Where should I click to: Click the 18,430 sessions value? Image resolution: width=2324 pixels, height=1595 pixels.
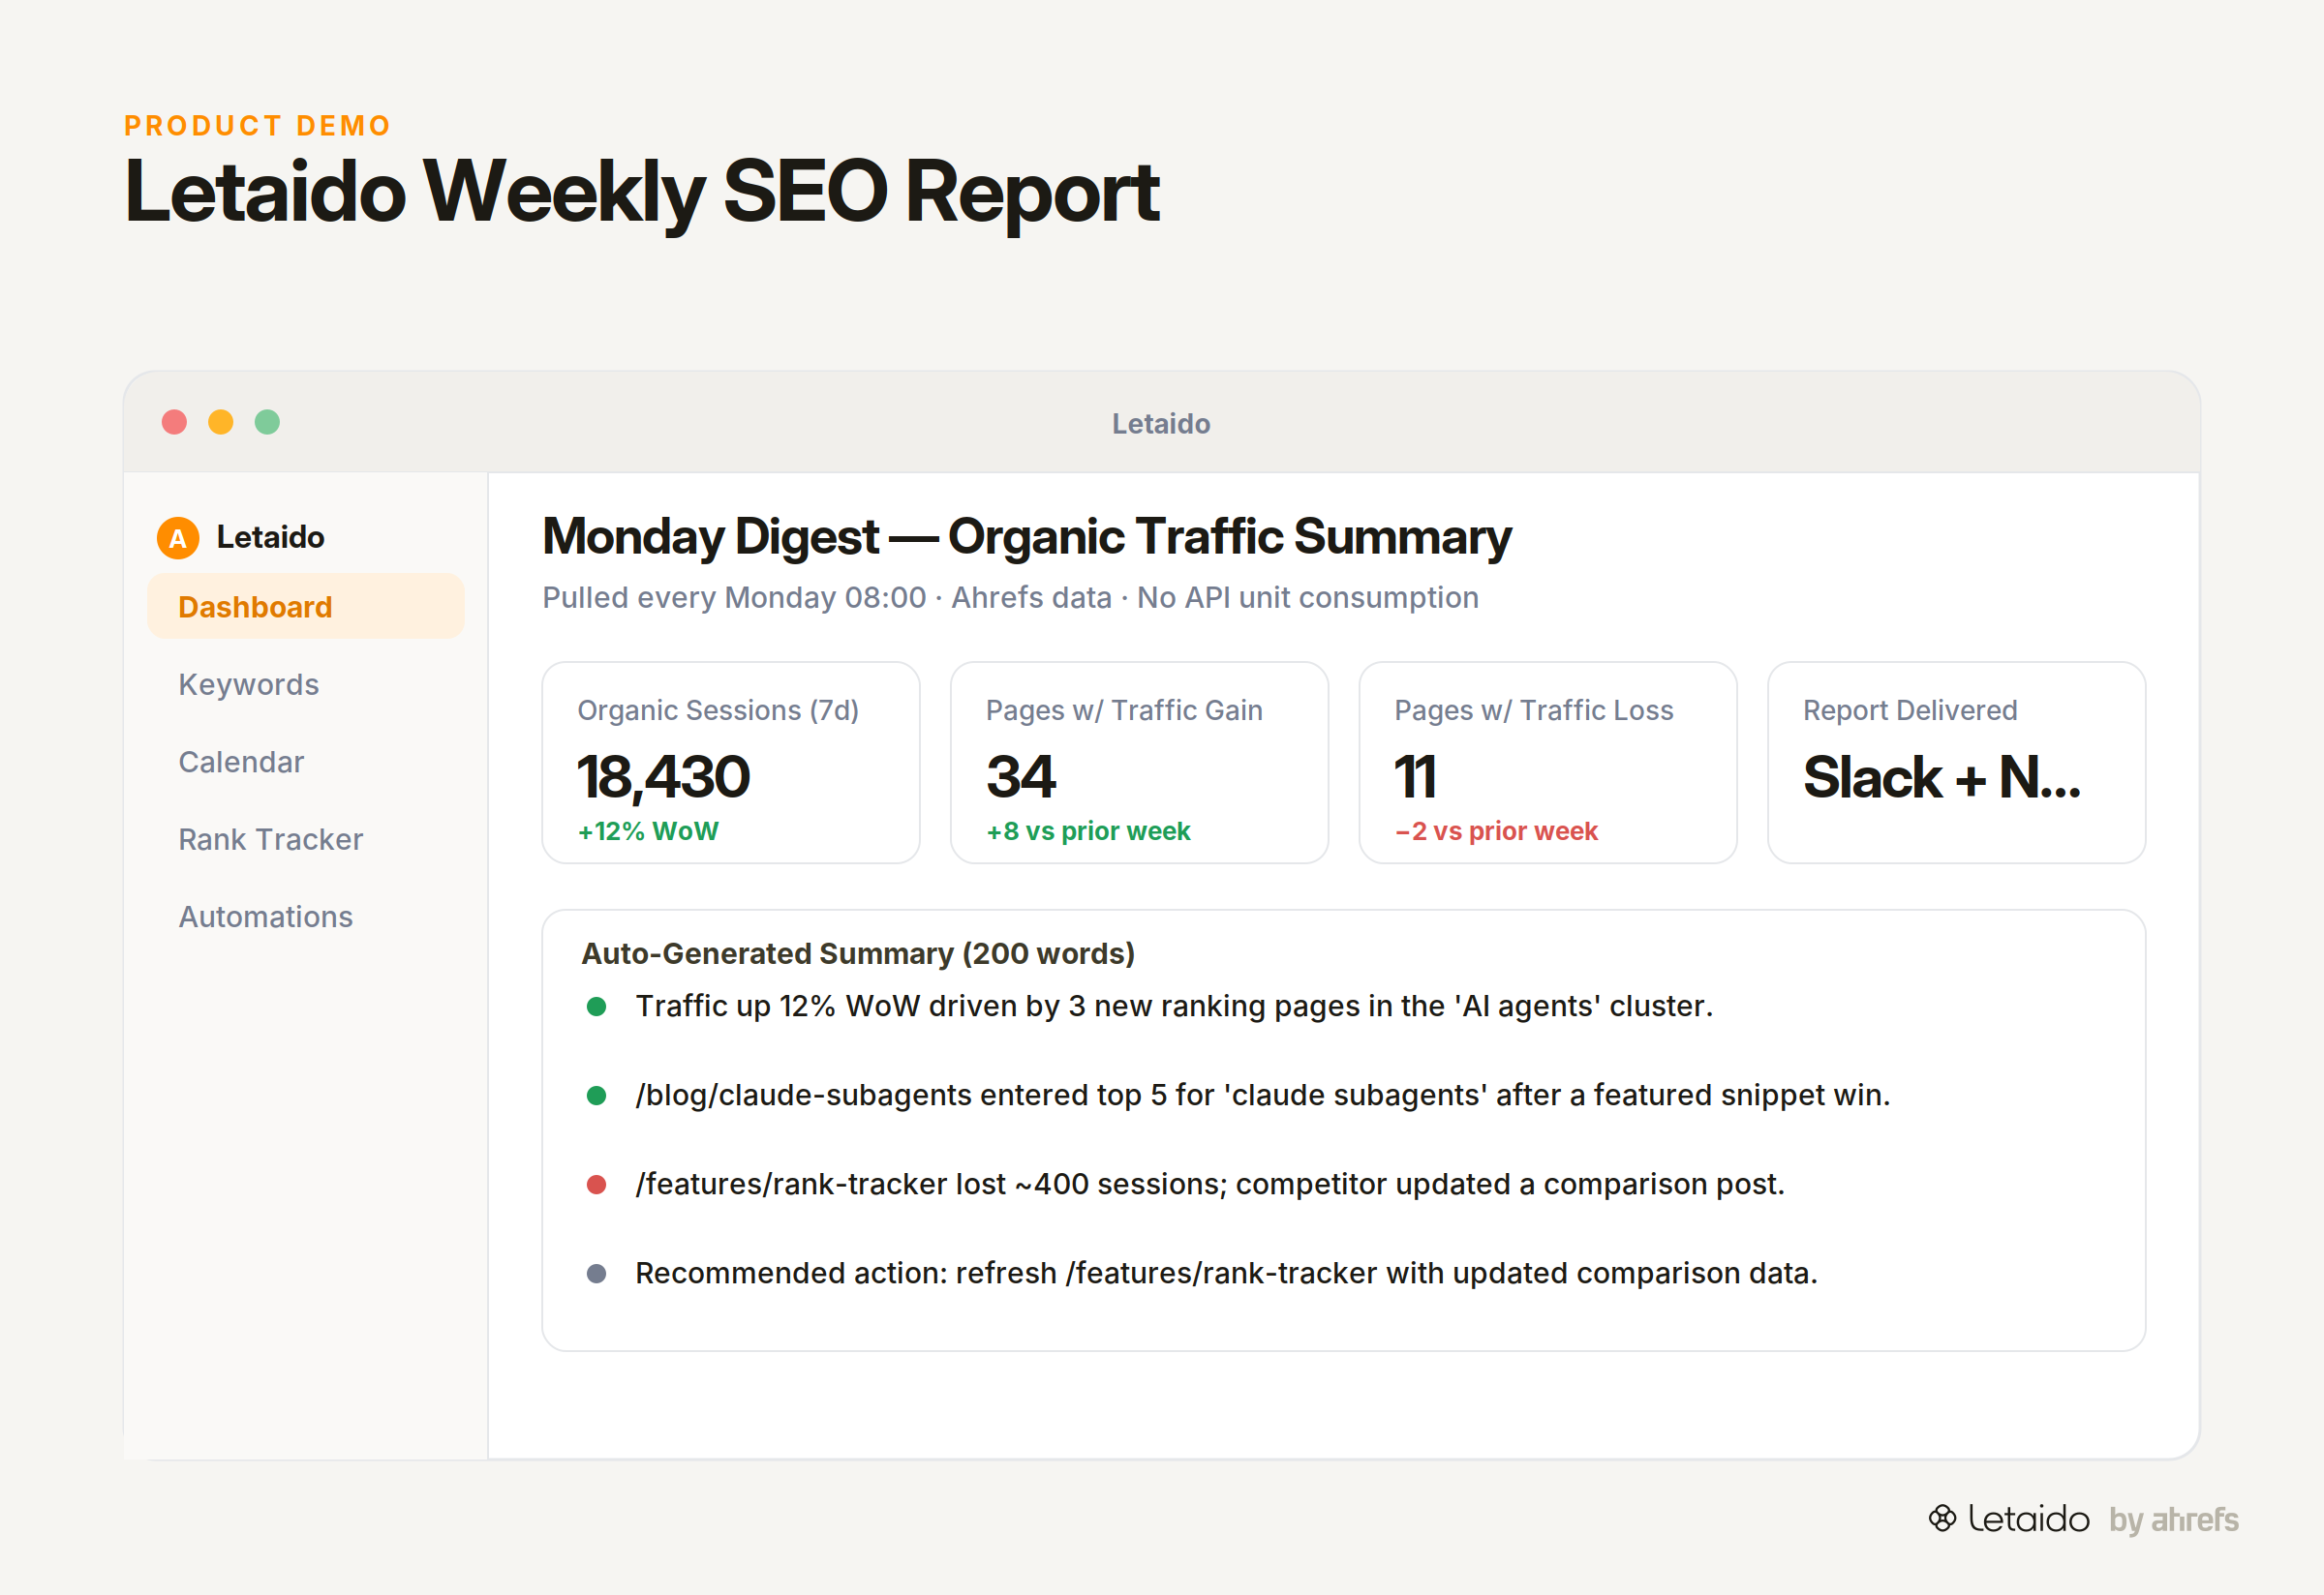pyautogui.click(x=664, y=776)
